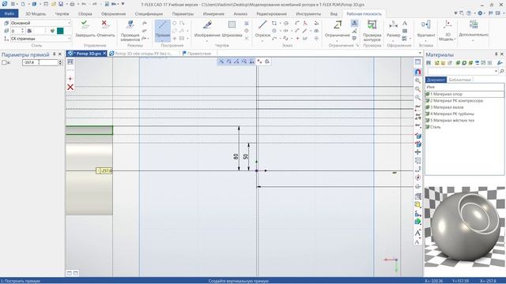Expand the Прямая tool dropdown arrow
This screenshot has height=284, width=506.
[162, 40]
